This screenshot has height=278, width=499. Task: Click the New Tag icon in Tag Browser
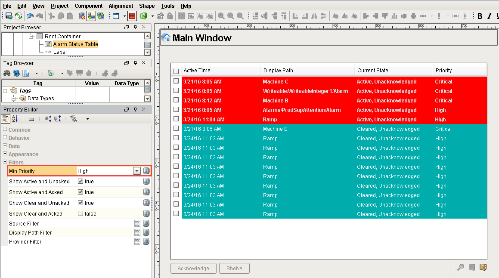(51, 73)
